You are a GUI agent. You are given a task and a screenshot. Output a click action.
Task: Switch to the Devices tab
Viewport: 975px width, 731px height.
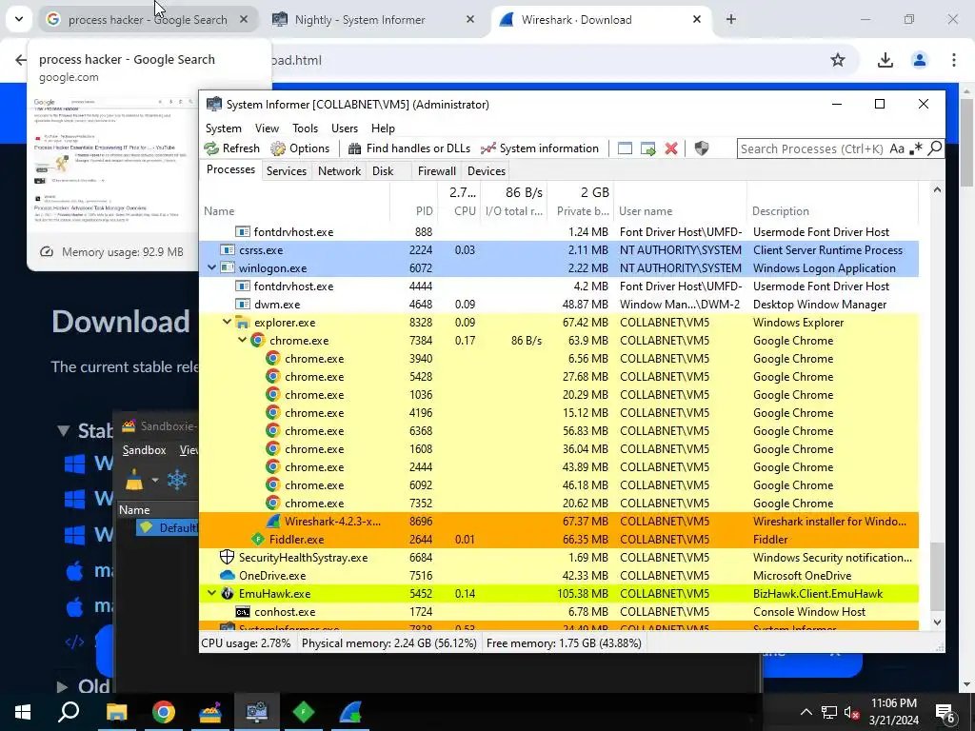tap(487, 171)
